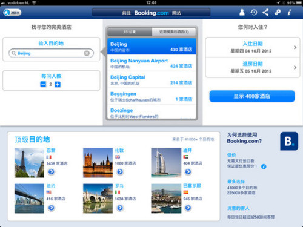This screenshot has width=303, height=227.
Task: Open the check-out date picker row
Action: pyautogui.click(x=253, y=68)
